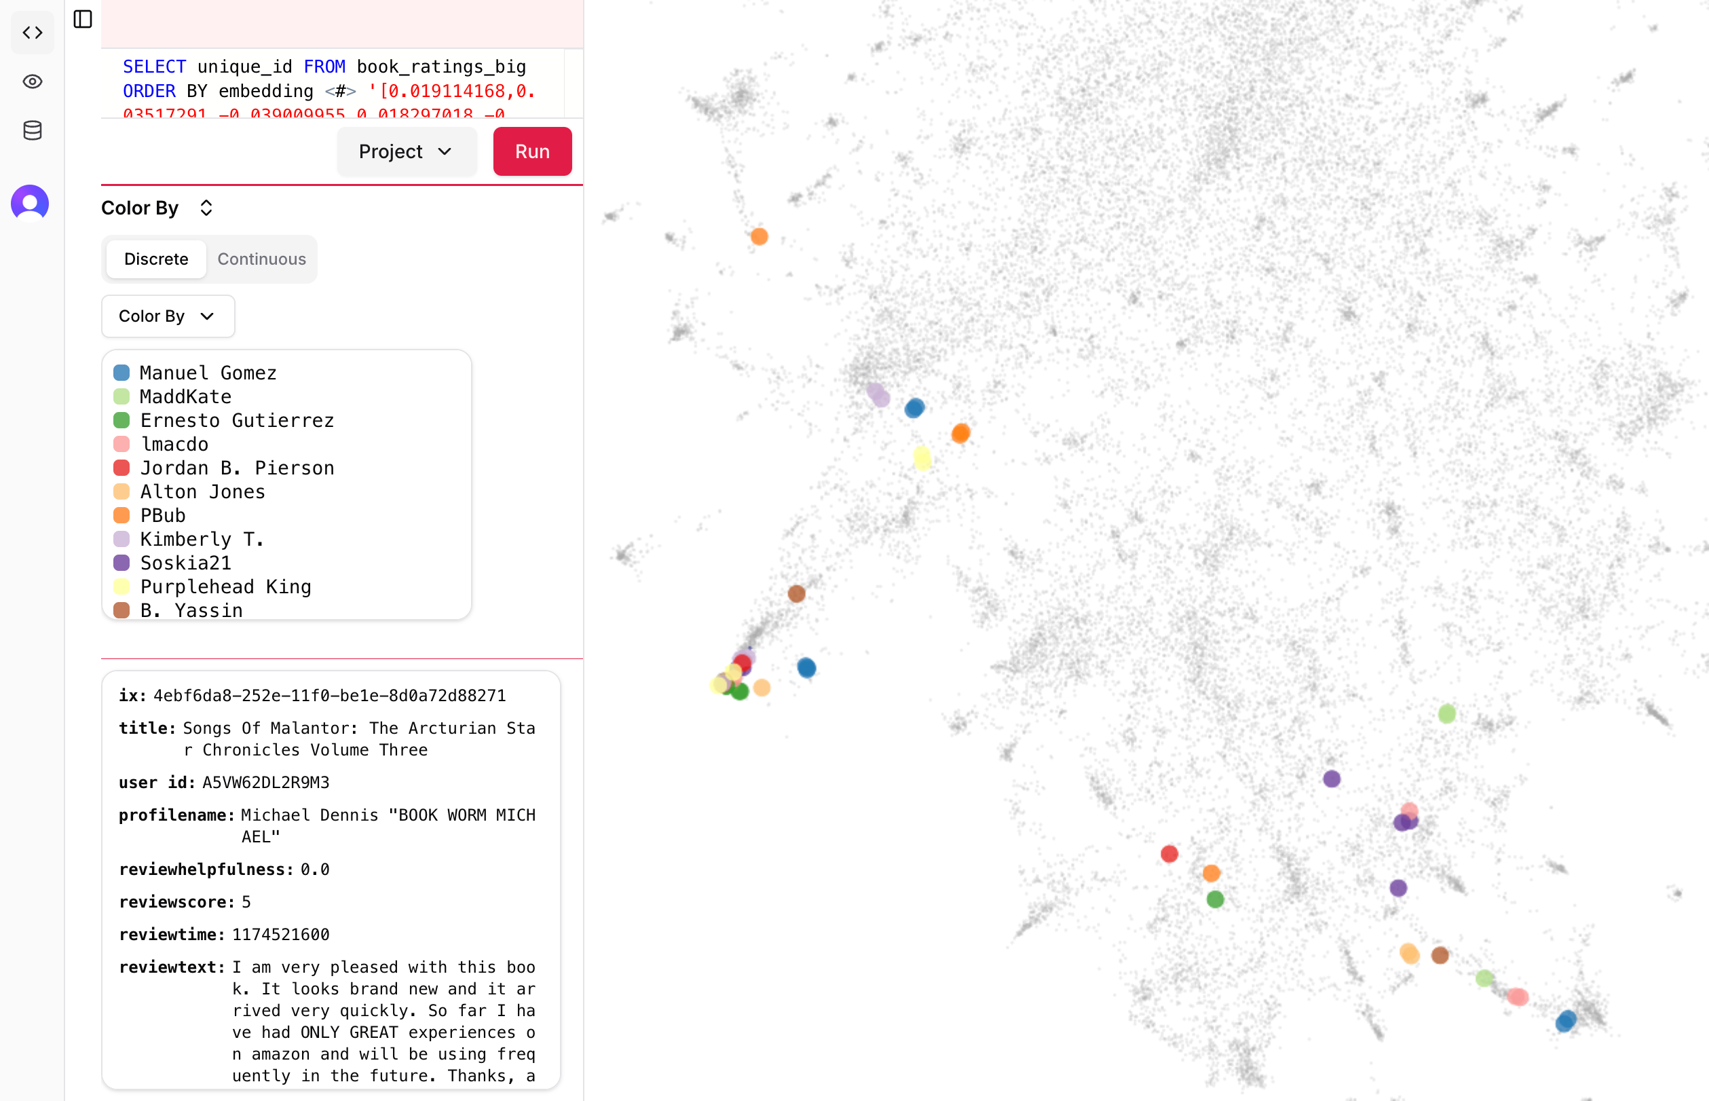Switch to Continuous color mode

[261, 259]
